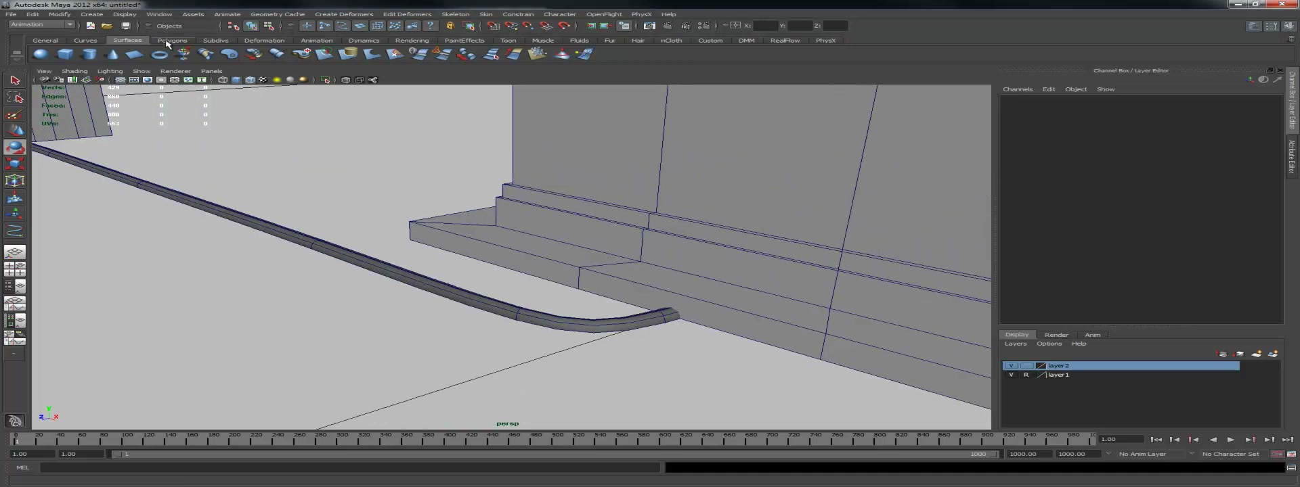1300x487 pixels.
Task: Click the Play forwards button
Action: point(1231,440)
